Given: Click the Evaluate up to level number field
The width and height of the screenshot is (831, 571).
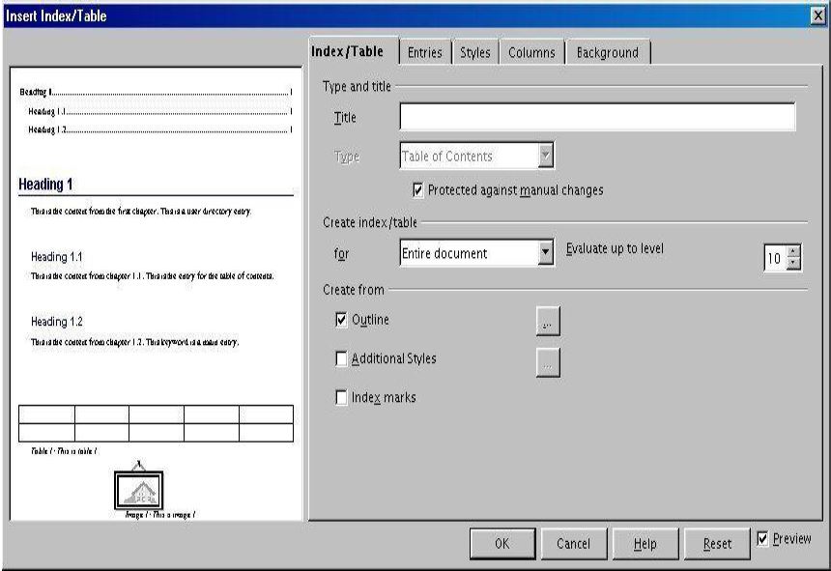Looking at the screenshot, I should click(x=775, y=257).
